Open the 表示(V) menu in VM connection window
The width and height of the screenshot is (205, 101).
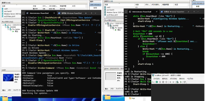[182, 79]
